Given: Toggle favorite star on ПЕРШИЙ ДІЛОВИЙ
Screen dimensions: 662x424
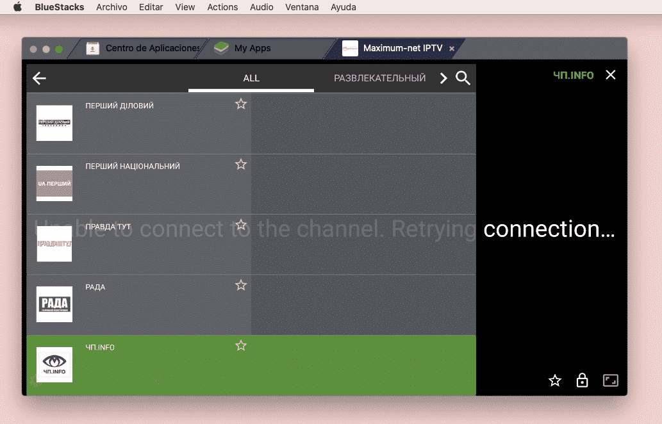Looking at the screenshot, I should [241, 103].
